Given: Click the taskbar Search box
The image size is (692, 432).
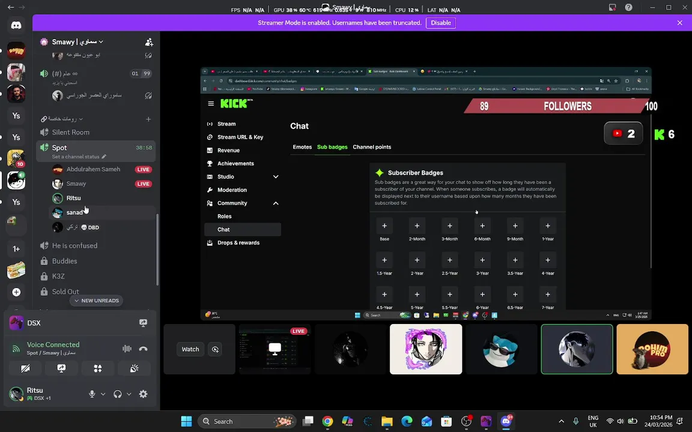Looking at the screenshot, I should pyautogui.click(x=247, y=421).
